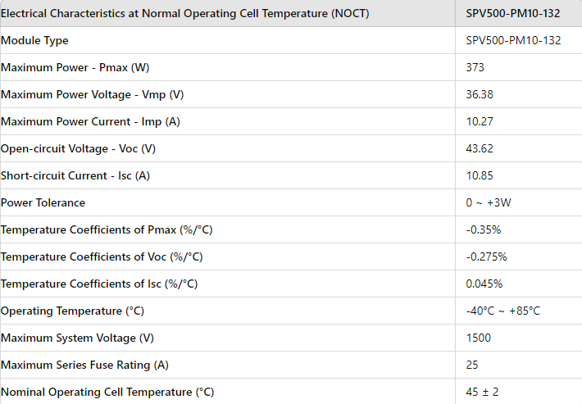Select the Power Tolerance row label
Screen dimensions: 582x404
tap(43, 202)
